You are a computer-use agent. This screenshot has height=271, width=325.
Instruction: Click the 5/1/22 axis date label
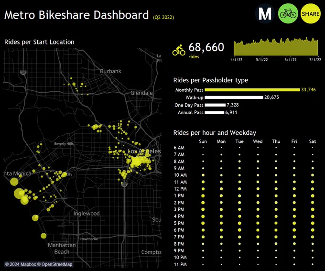[262, 60]
